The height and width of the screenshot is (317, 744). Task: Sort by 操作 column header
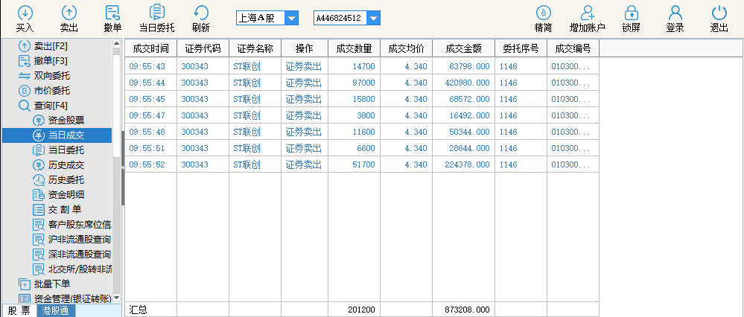point(304,48)
